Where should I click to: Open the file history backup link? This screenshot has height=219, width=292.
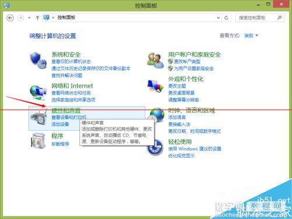[91, 68]
